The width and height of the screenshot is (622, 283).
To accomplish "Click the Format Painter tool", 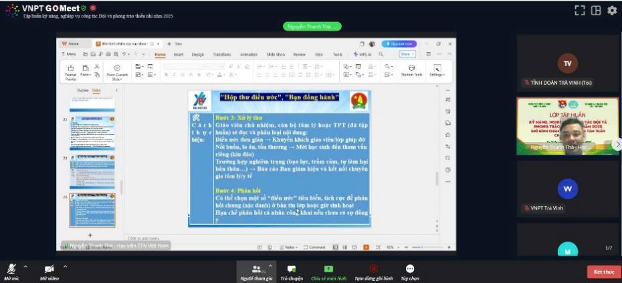I will pos(70,71).
